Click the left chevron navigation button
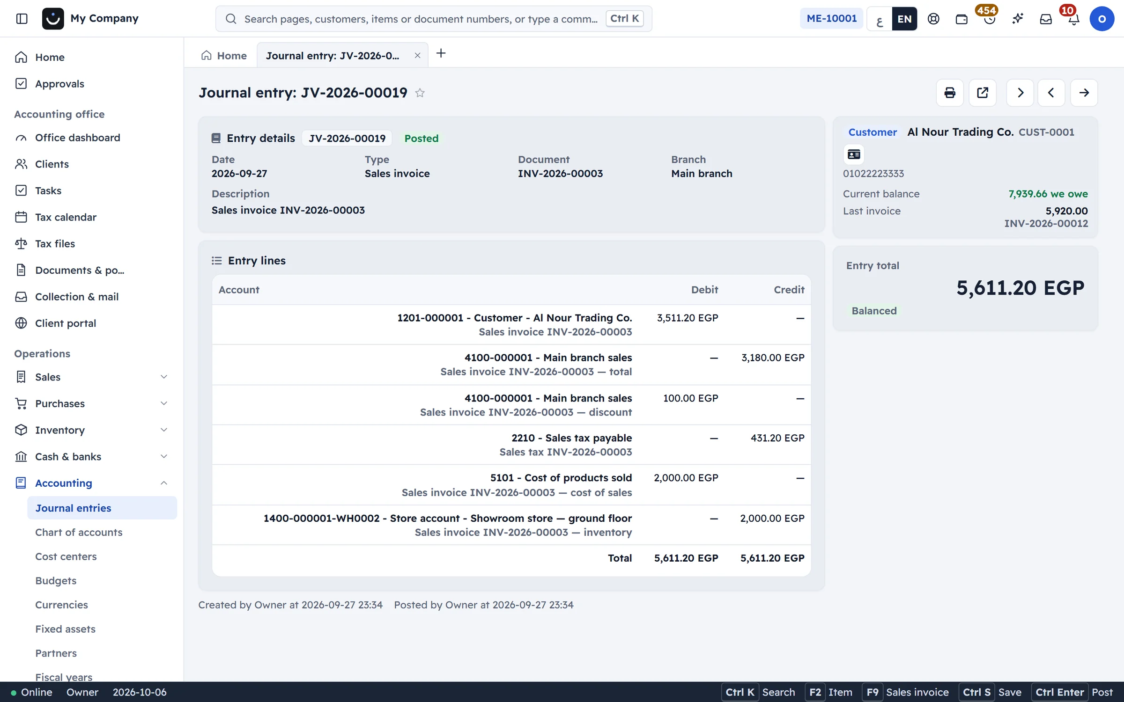Viewport: 1124px width, 702px height. click(x=1051, y=93)
